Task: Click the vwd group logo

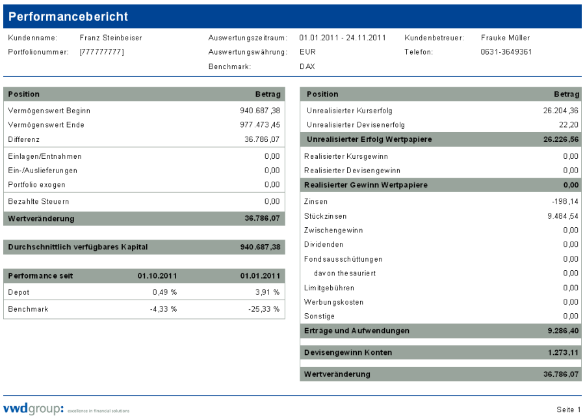Action: (35, 409)
